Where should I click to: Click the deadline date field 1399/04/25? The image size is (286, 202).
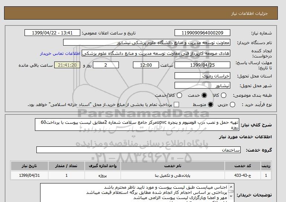pyautogui.click(x=202, y=65)
